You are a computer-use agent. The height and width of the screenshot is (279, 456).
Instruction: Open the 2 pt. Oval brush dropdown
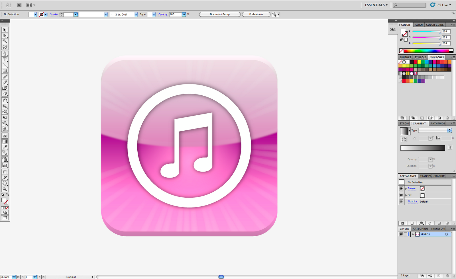point(136,14)
